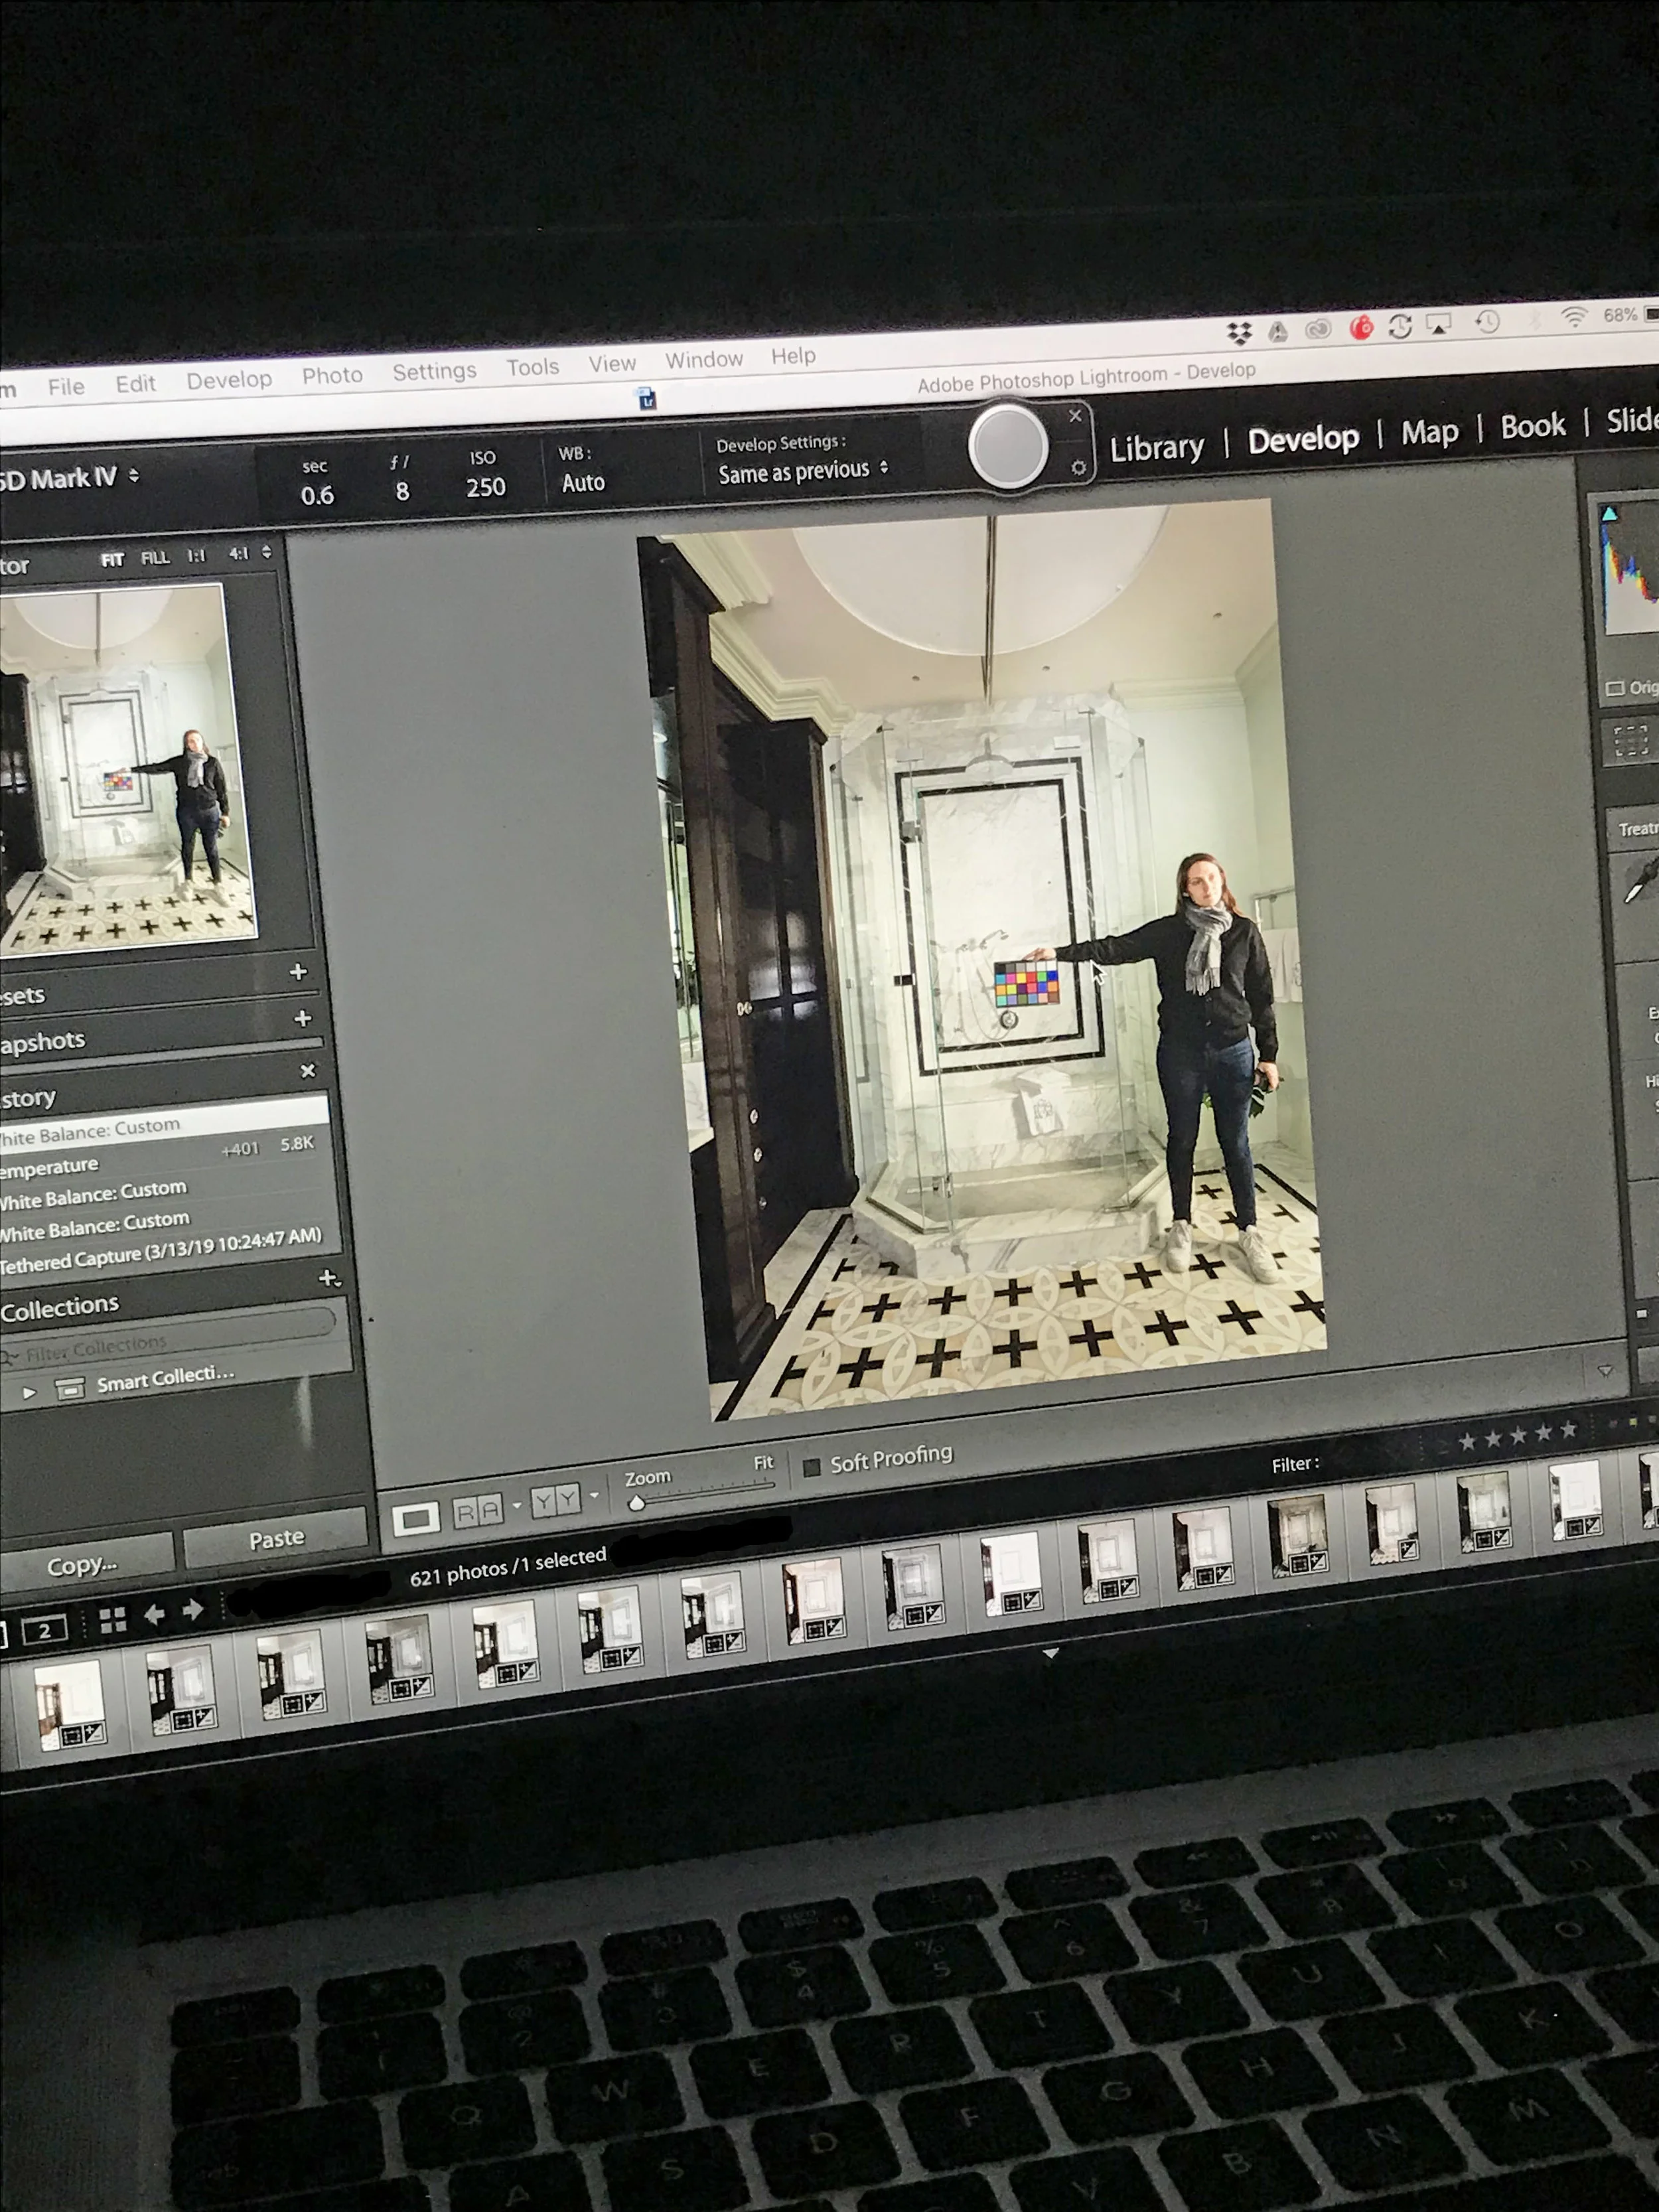Image resolution: width=1659 pixels, height=2212 pixels.
Task: Open the Photo menu
Action: [332, 375]
